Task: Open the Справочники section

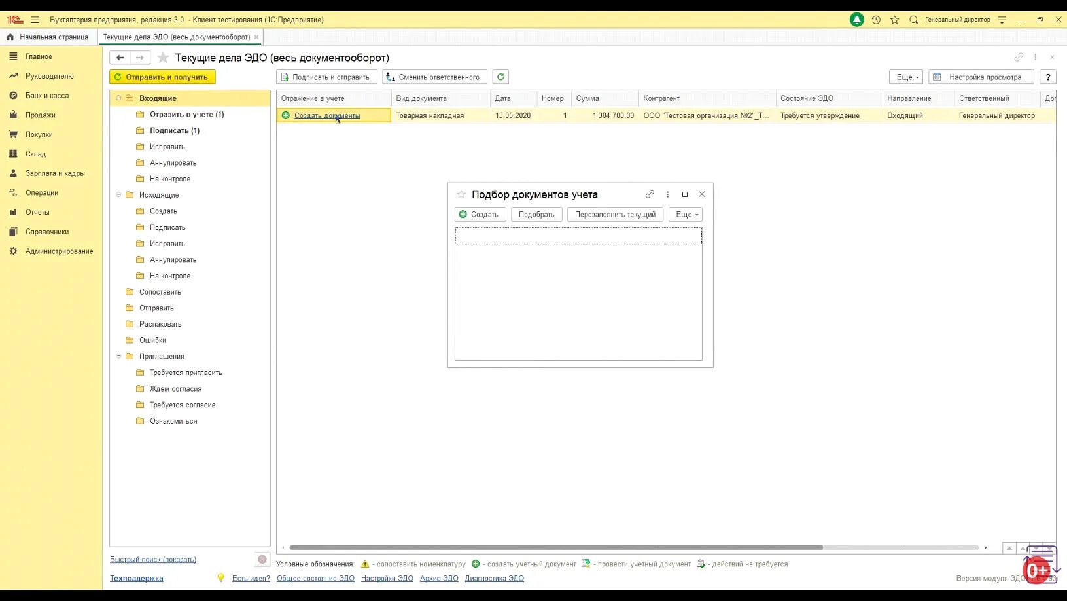Action: (x=47, y=232)
